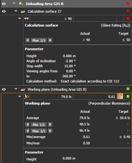Go to previous Min illuminance point
This screenshot has width=132, height=163.
point(27,124)
